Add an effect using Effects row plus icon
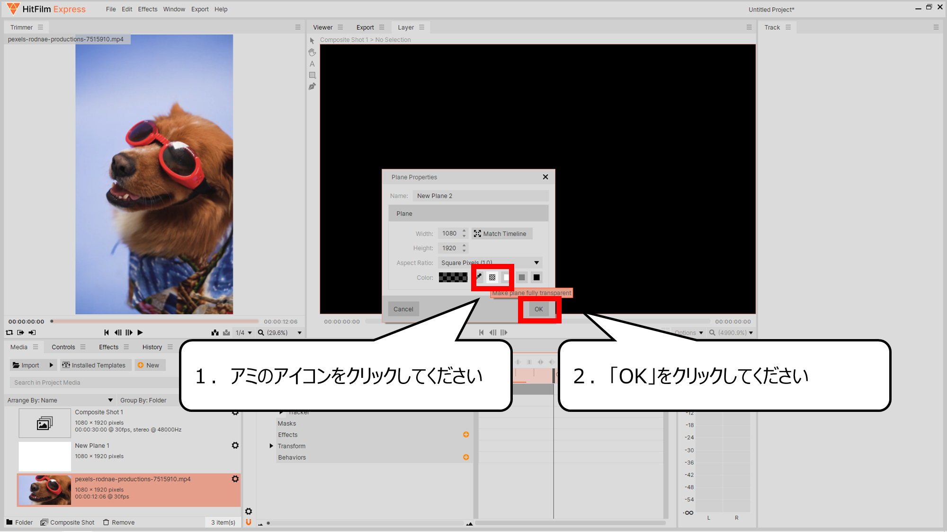 pyautogui.click(x=466, y=435)
